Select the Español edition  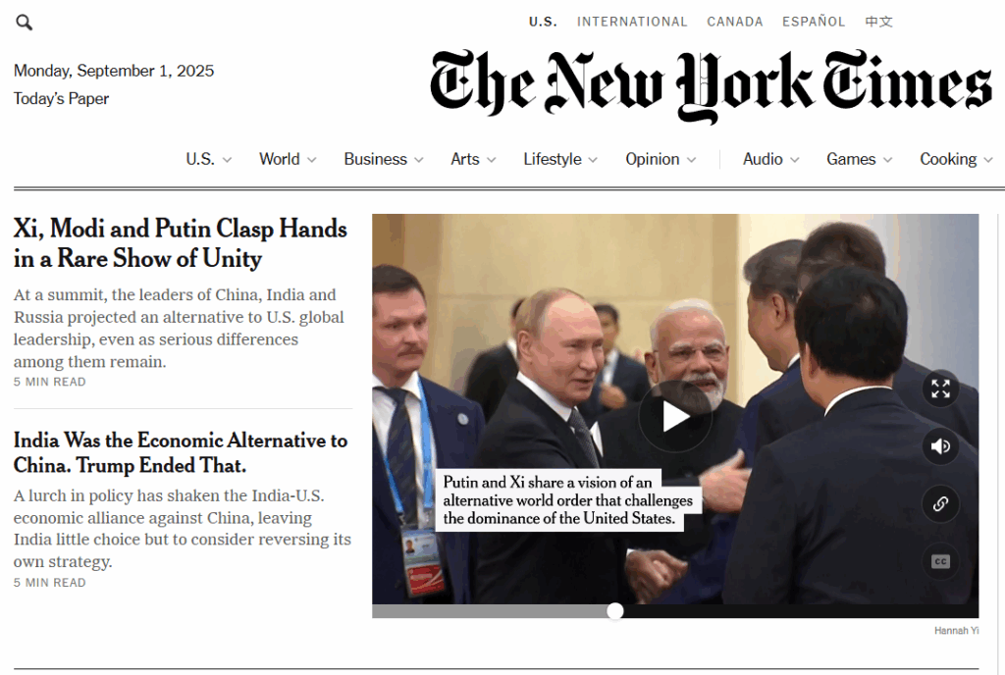tap(814, 22)
